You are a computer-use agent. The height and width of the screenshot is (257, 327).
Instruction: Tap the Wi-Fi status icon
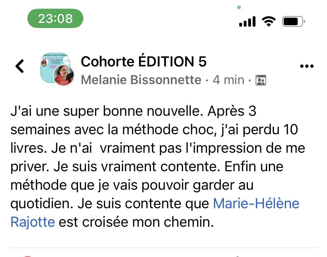point(268,21)
